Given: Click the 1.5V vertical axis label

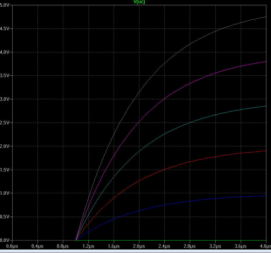Looking at the screenshot, I should click(4, 170).
